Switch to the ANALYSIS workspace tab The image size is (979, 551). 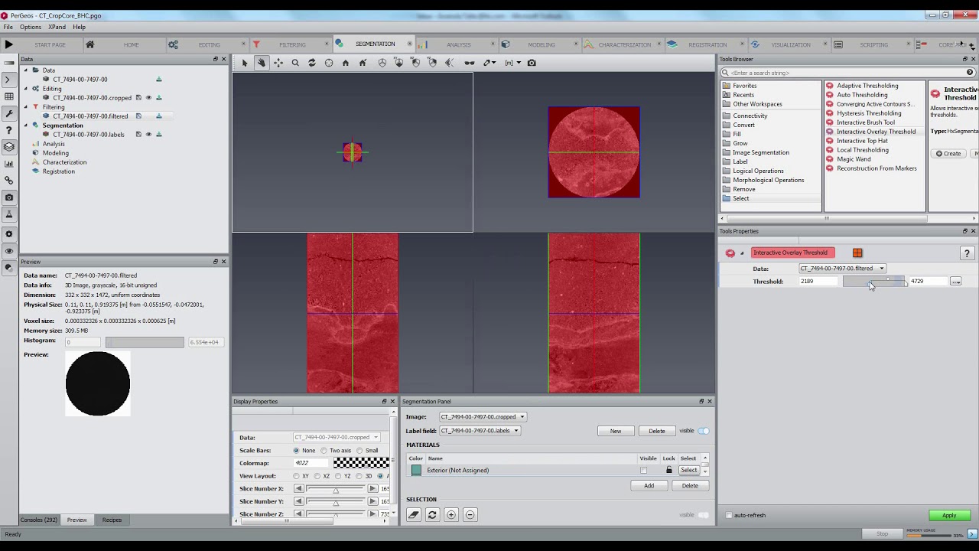tap(458, 44)
